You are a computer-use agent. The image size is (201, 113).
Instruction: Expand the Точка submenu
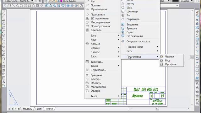pyautogui.click(x=103, y=66)
